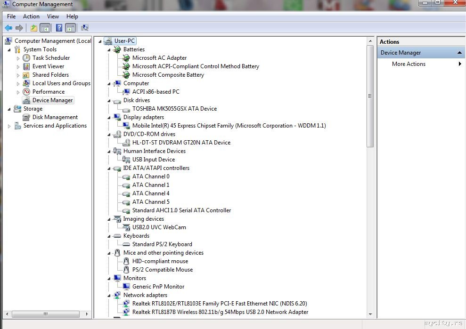This screenshot has height=329, width=466.
Task: Collapse the Display adapters category
Action: (x=109, y=118)
